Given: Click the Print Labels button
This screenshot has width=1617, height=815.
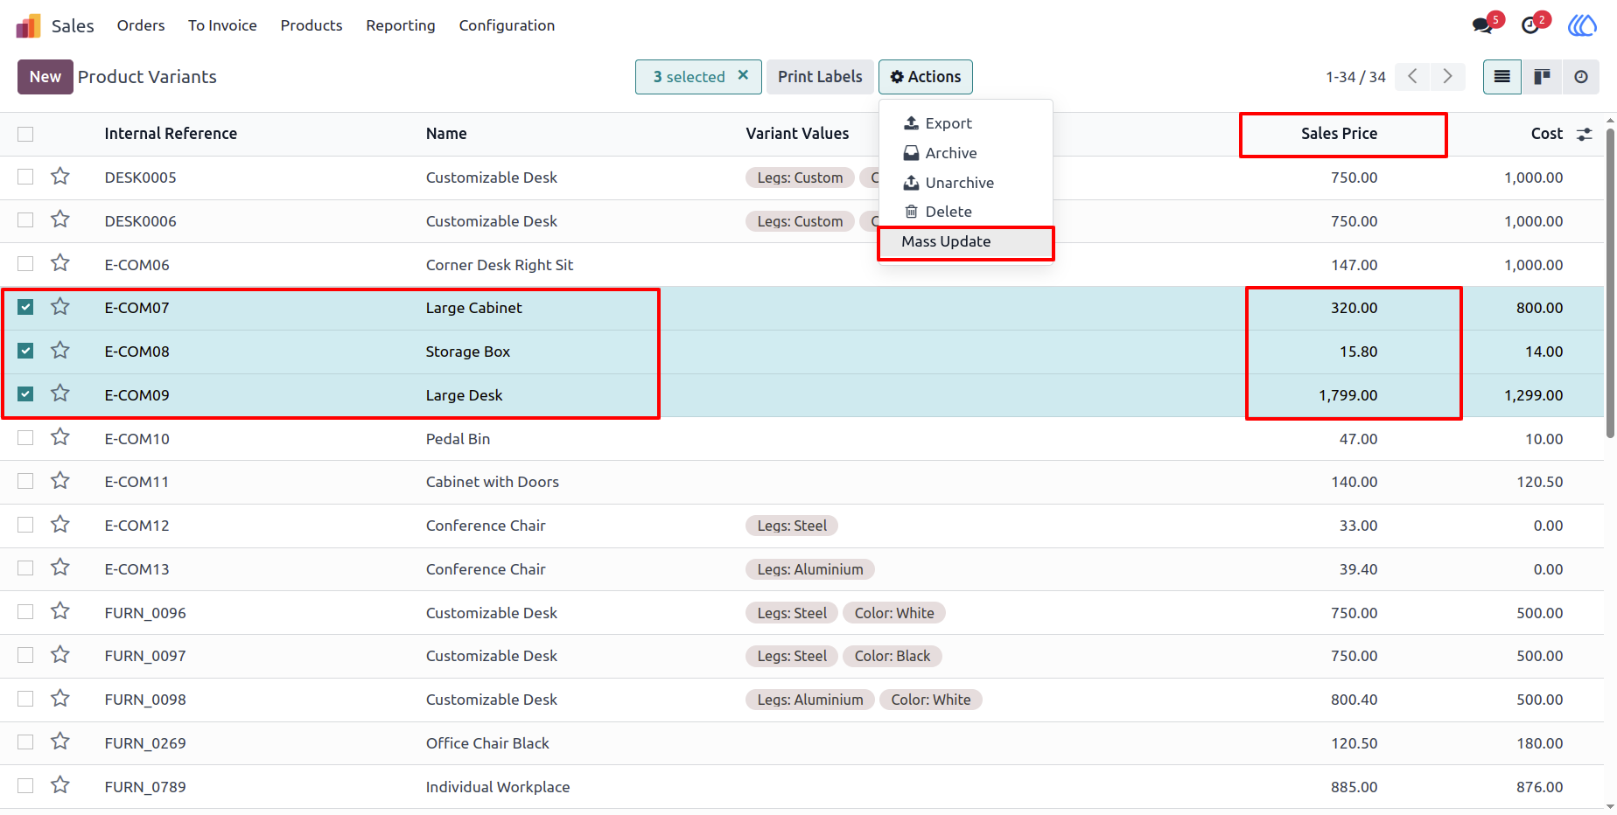Looking at the screenshot, I should click(820, 77).
